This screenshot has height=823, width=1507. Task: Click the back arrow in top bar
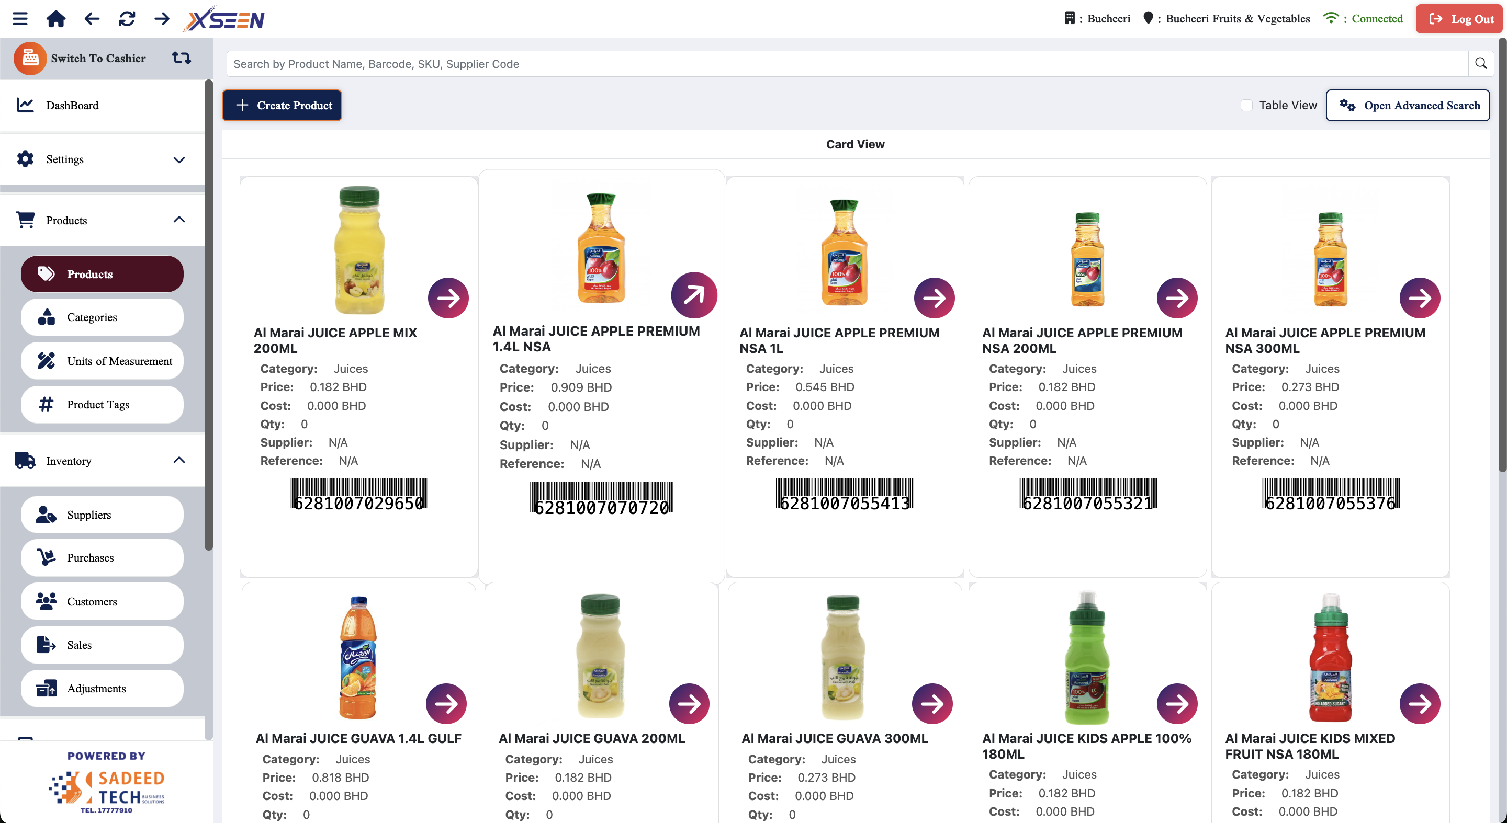92,19
